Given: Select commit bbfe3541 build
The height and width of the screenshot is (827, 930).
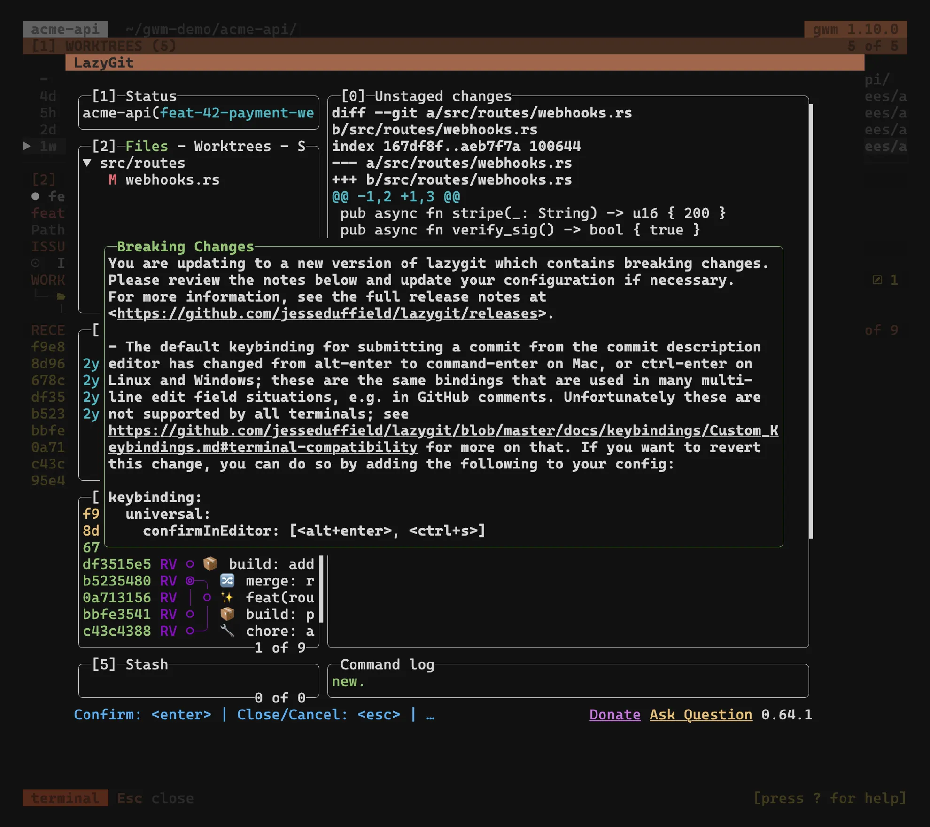Looking at the screenshot, I should pos(198,614).
